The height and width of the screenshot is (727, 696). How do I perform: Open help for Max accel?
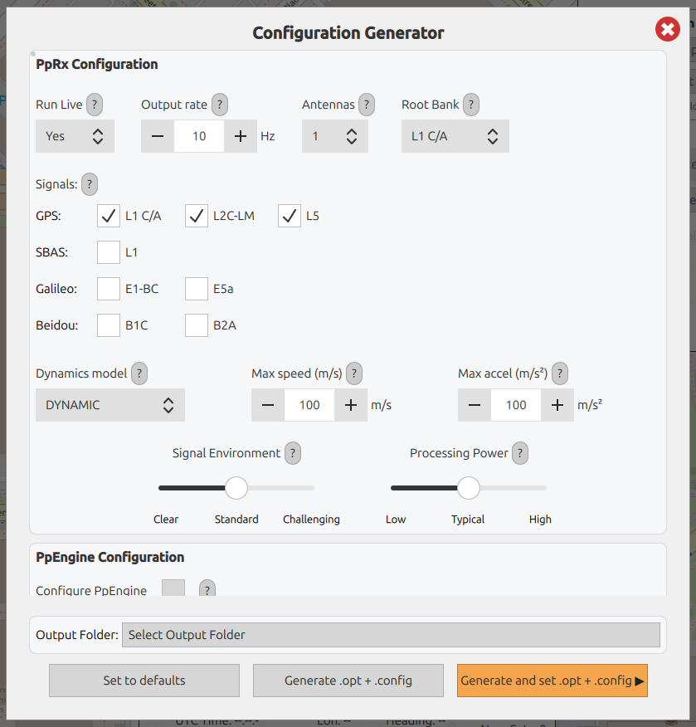[x=560, y=373]
